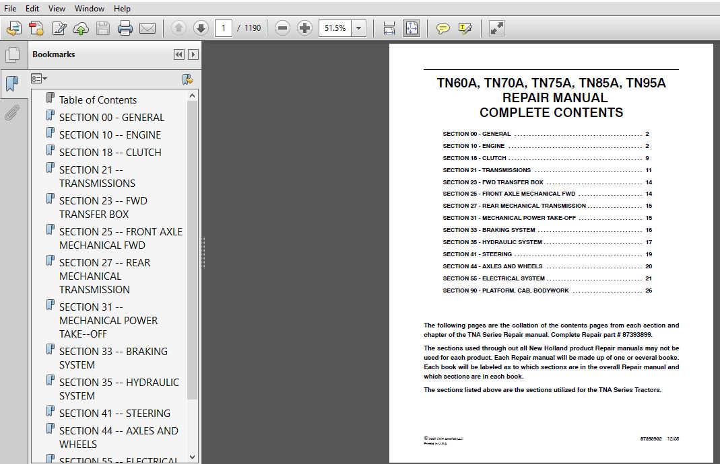This screenshot has width=720, height=464.
Task: Click the Print icon
Action: pyautogui.click(x=125, y=28)
